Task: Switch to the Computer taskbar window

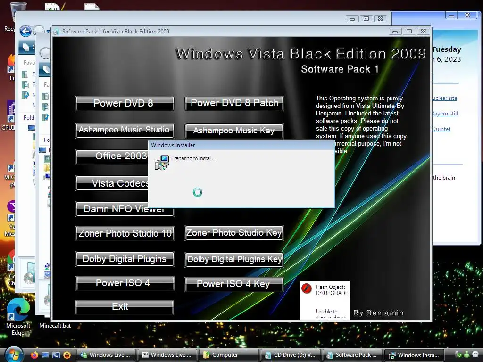Action: point(229,355)
